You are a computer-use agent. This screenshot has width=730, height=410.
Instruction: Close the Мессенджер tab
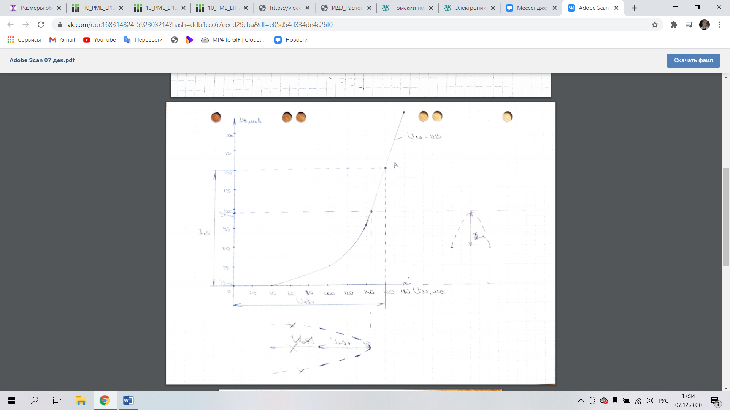555,8
